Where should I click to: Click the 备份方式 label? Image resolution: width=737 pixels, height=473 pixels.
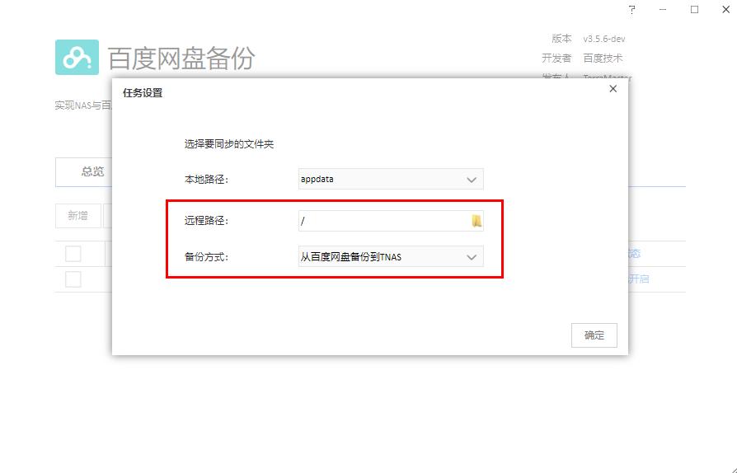click(206, 257)
